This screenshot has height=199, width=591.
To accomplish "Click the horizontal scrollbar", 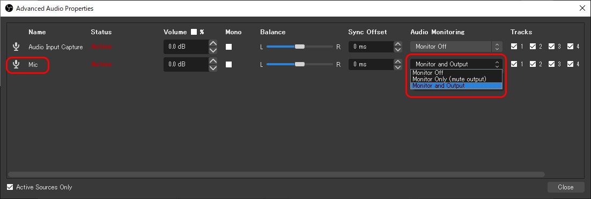I will [x=276, y=174].
